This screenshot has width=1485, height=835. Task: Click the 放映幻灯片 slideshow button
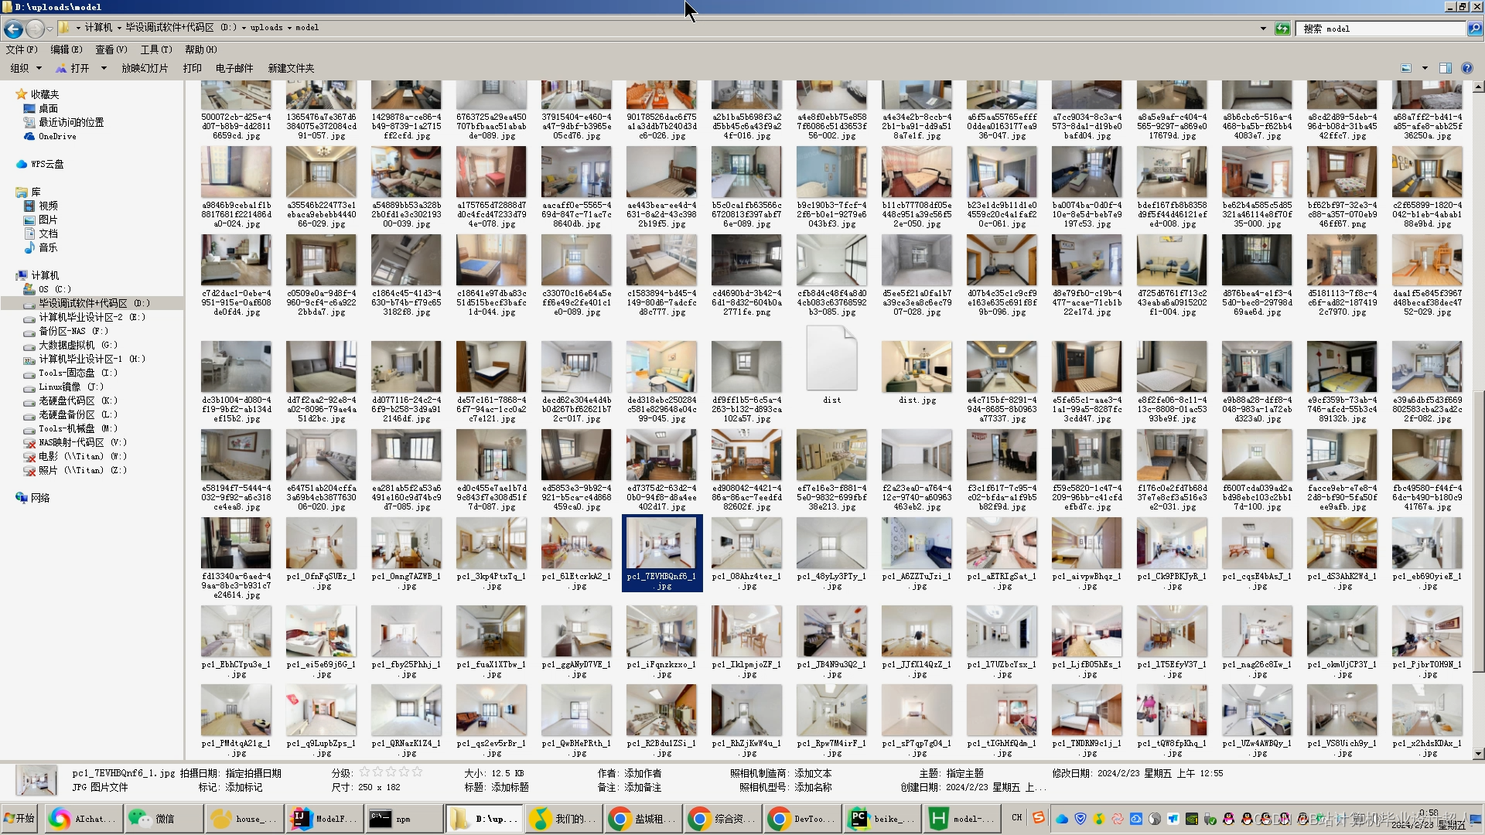(x=144, y=68)
